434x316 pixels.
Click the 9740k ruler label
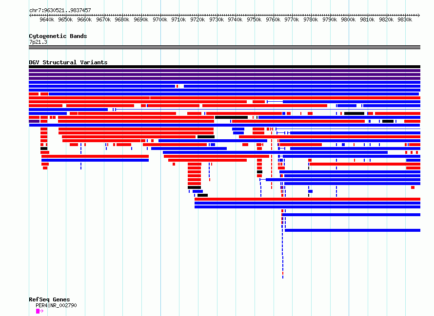235,19
